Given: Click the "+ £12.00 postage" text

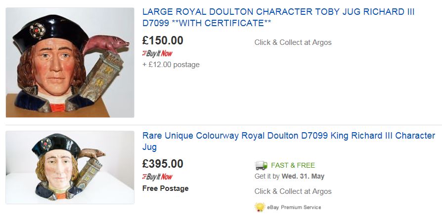Looking at the screenshot, I should [x=171, y=64].
